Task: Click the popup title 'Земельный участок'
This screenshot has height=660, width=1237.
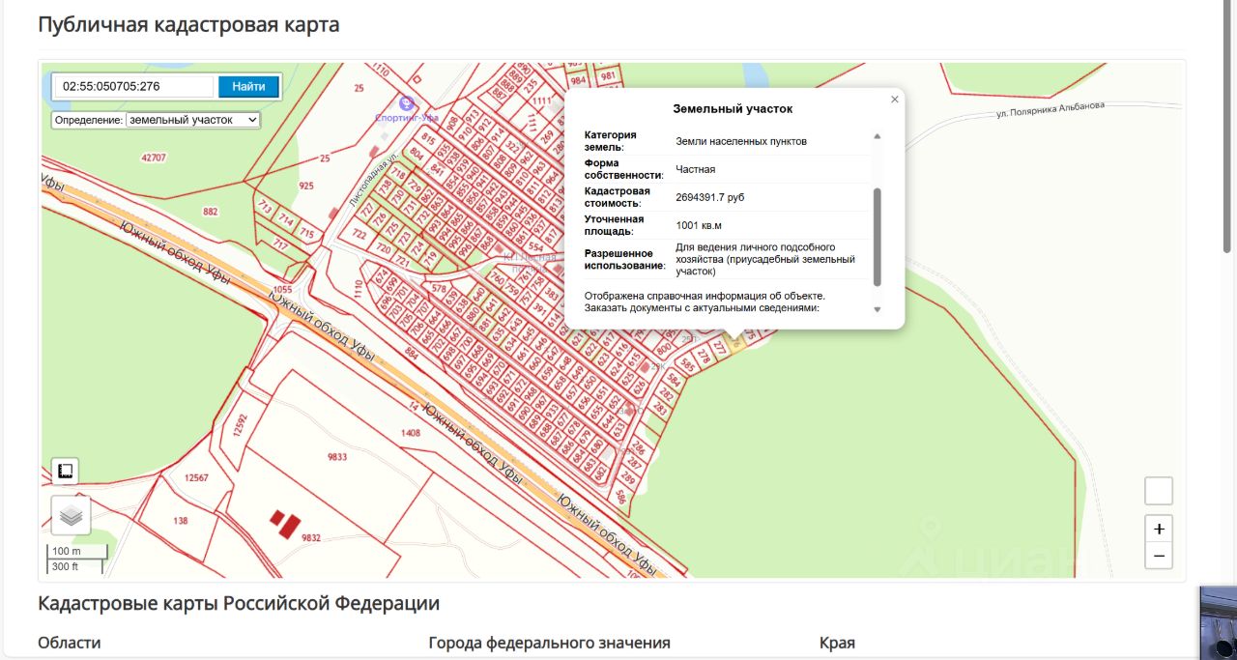Action: pyautogui.click(x=733, y=109)
